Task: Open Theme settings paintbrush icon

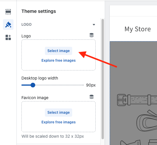Action: (x=8, y=25)
